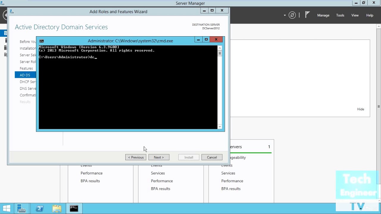381x214 pixels.
Task: Click BPA results in first server tile
Action: pos(90,181)
